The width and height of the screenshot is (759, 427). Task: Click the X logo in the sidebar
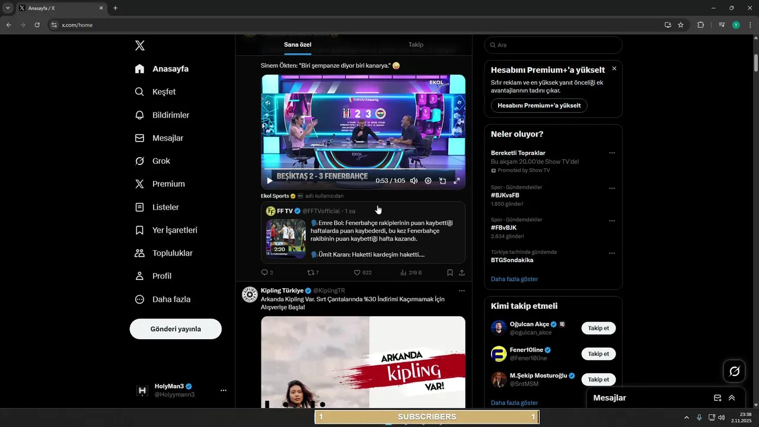[x=139, y=46]
